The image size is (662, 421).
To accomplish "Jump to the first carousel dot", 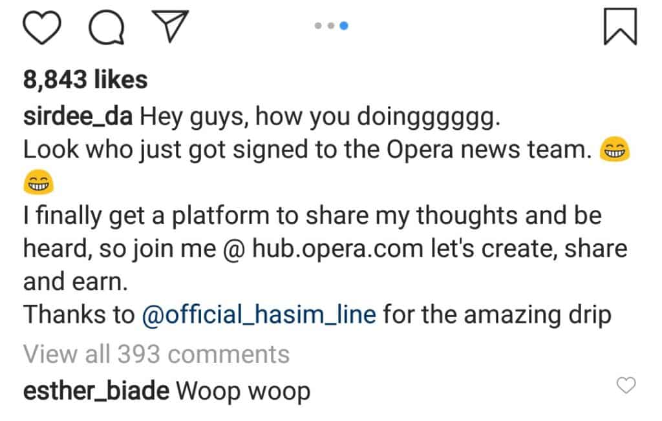I will click(317, 26).
